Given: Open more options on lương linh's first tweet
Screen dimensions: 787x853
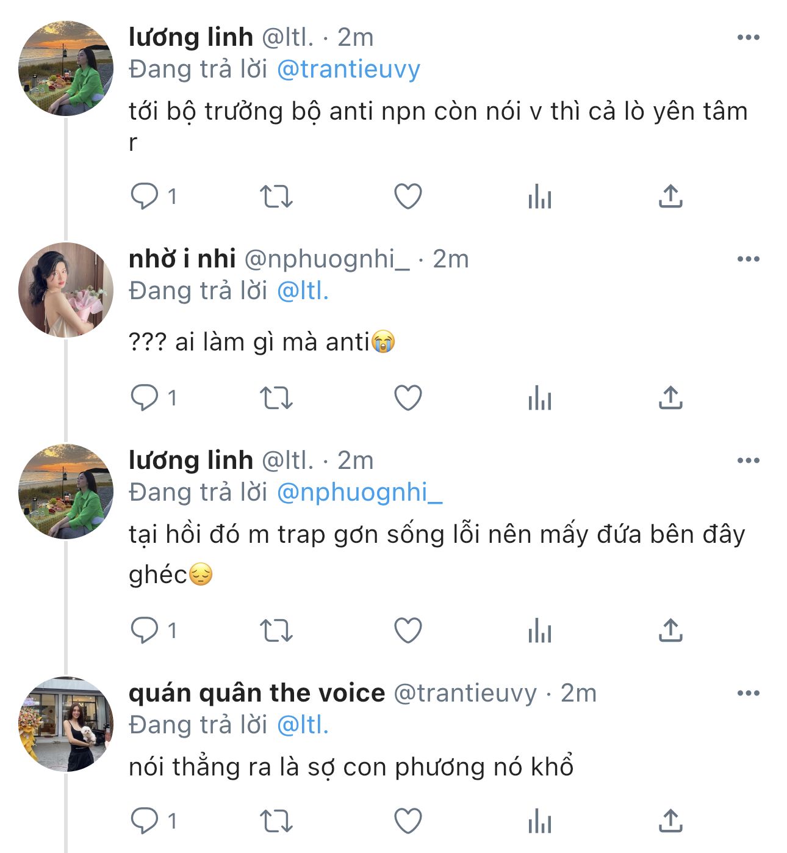Looking at the screenshot, I should (748, 38).
